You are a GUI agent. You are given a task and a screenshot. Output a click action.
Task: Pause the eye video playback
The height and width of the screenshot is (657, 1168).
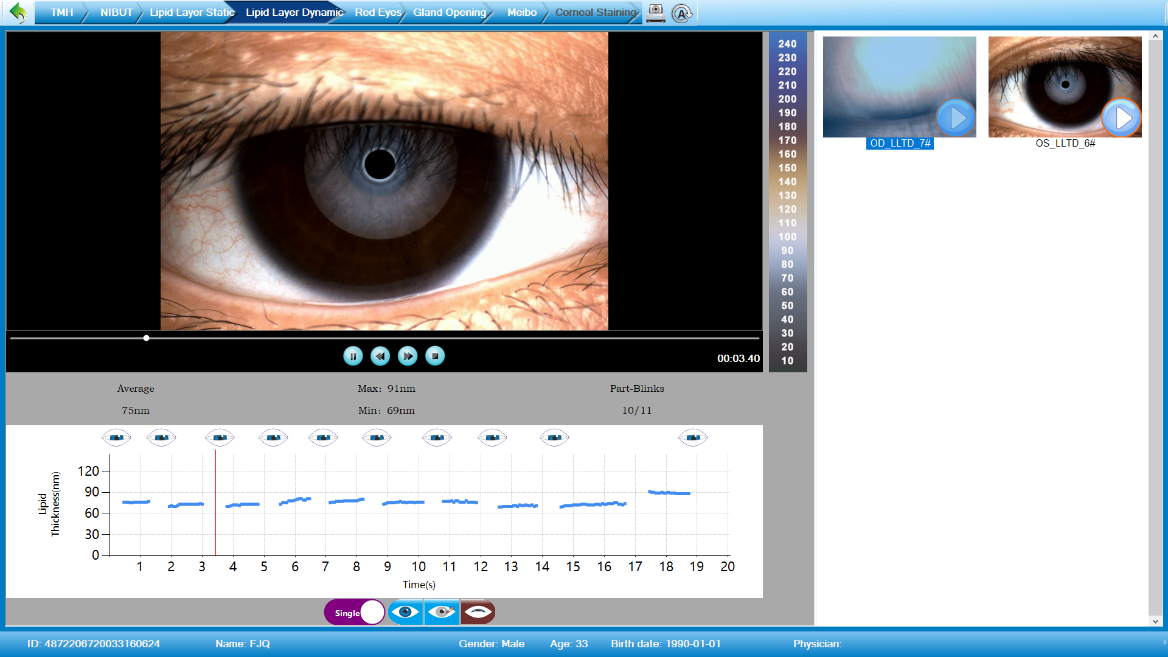353,356
